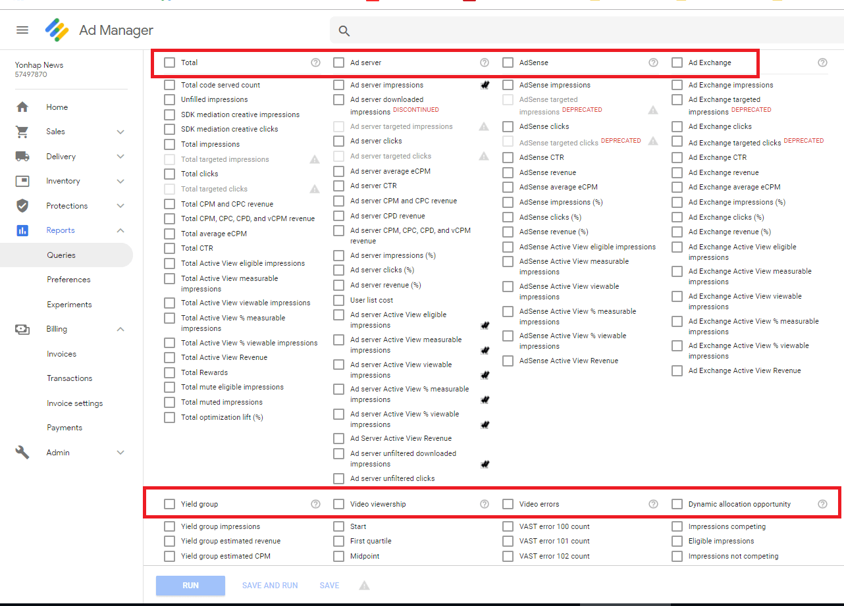Collapse the Reports menu chevron

(x=120, y=230)
